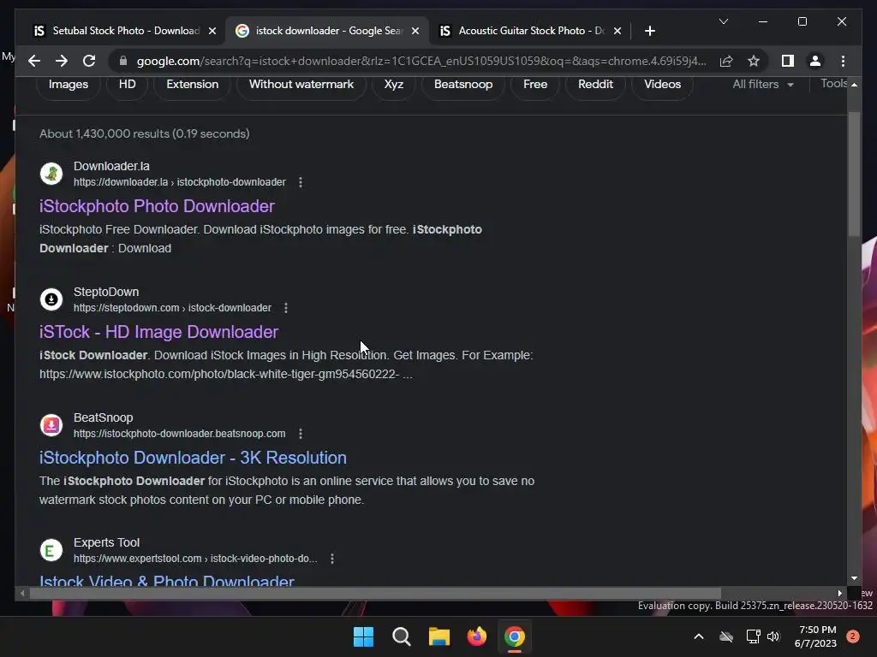Screen dimensions: 877x657
Task: Click the horizontal scroll right arrow
Action: (839, 594)
